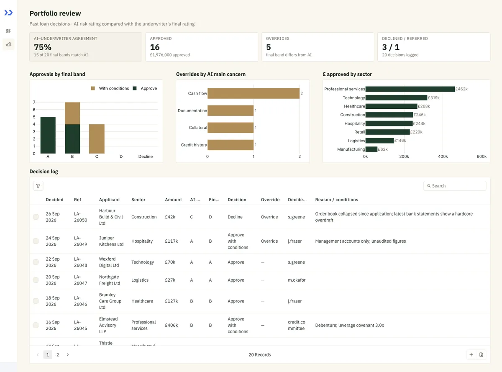Viewport: 502px width, 372px height.
Task: Open the list view from the sidebar
Action: point(8,31)
